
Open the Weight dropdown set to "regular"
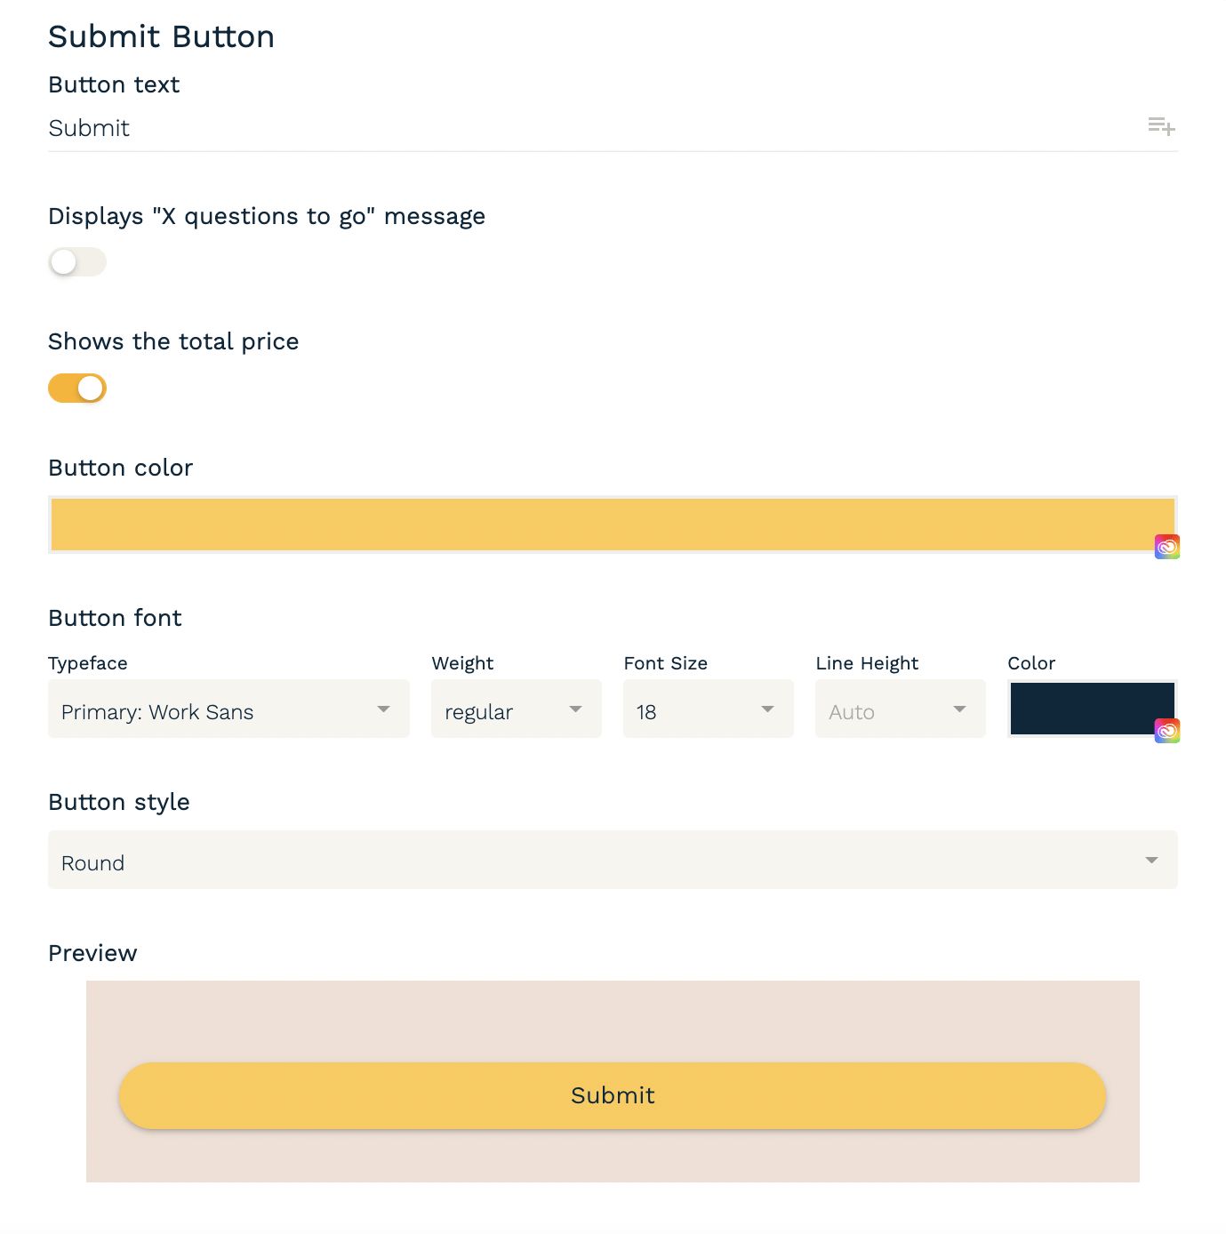[x=516, y=709]
